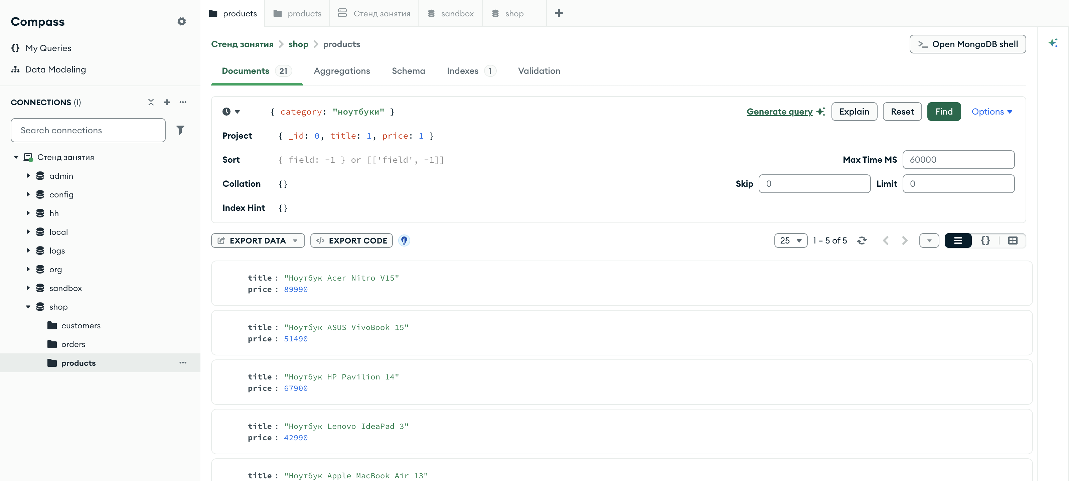This screenshot has width=1069, height=481.
Task: Switch to JSON view of documents
Action: tap(985, 241)
